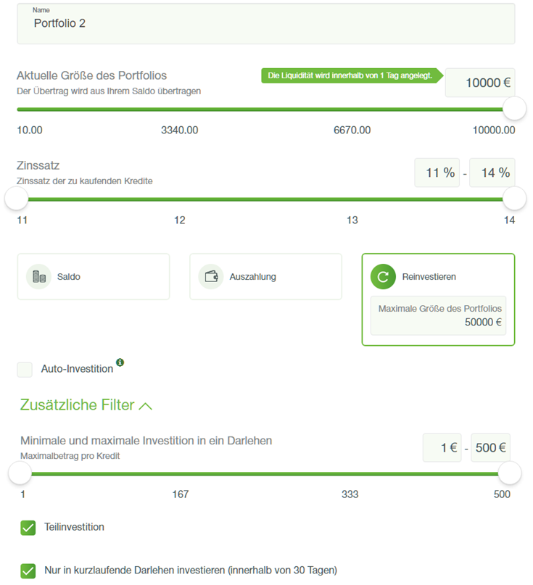533x585 pixels.
Task: Enable the Auto-Investition checkbox
Action: click(25, 370)
